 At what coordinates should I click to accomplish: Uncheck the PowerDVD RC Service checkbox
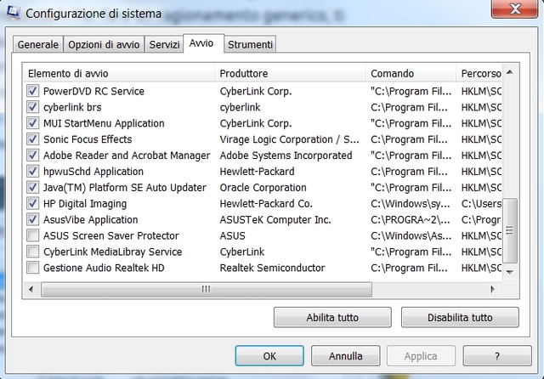click(x=33, y=91)
